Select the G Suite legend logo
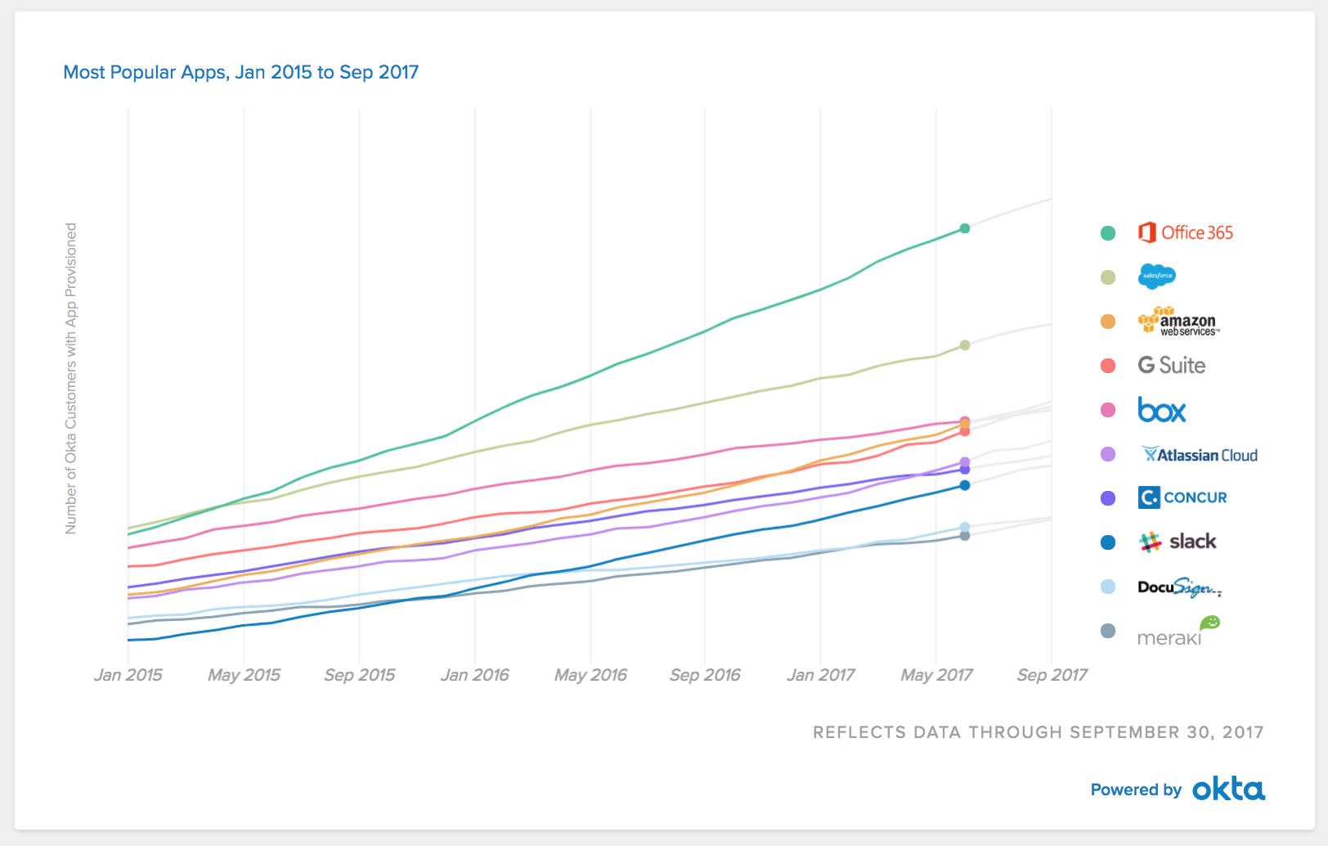Viewport: 1328px width, 846px height. [x=1171, y=366]
